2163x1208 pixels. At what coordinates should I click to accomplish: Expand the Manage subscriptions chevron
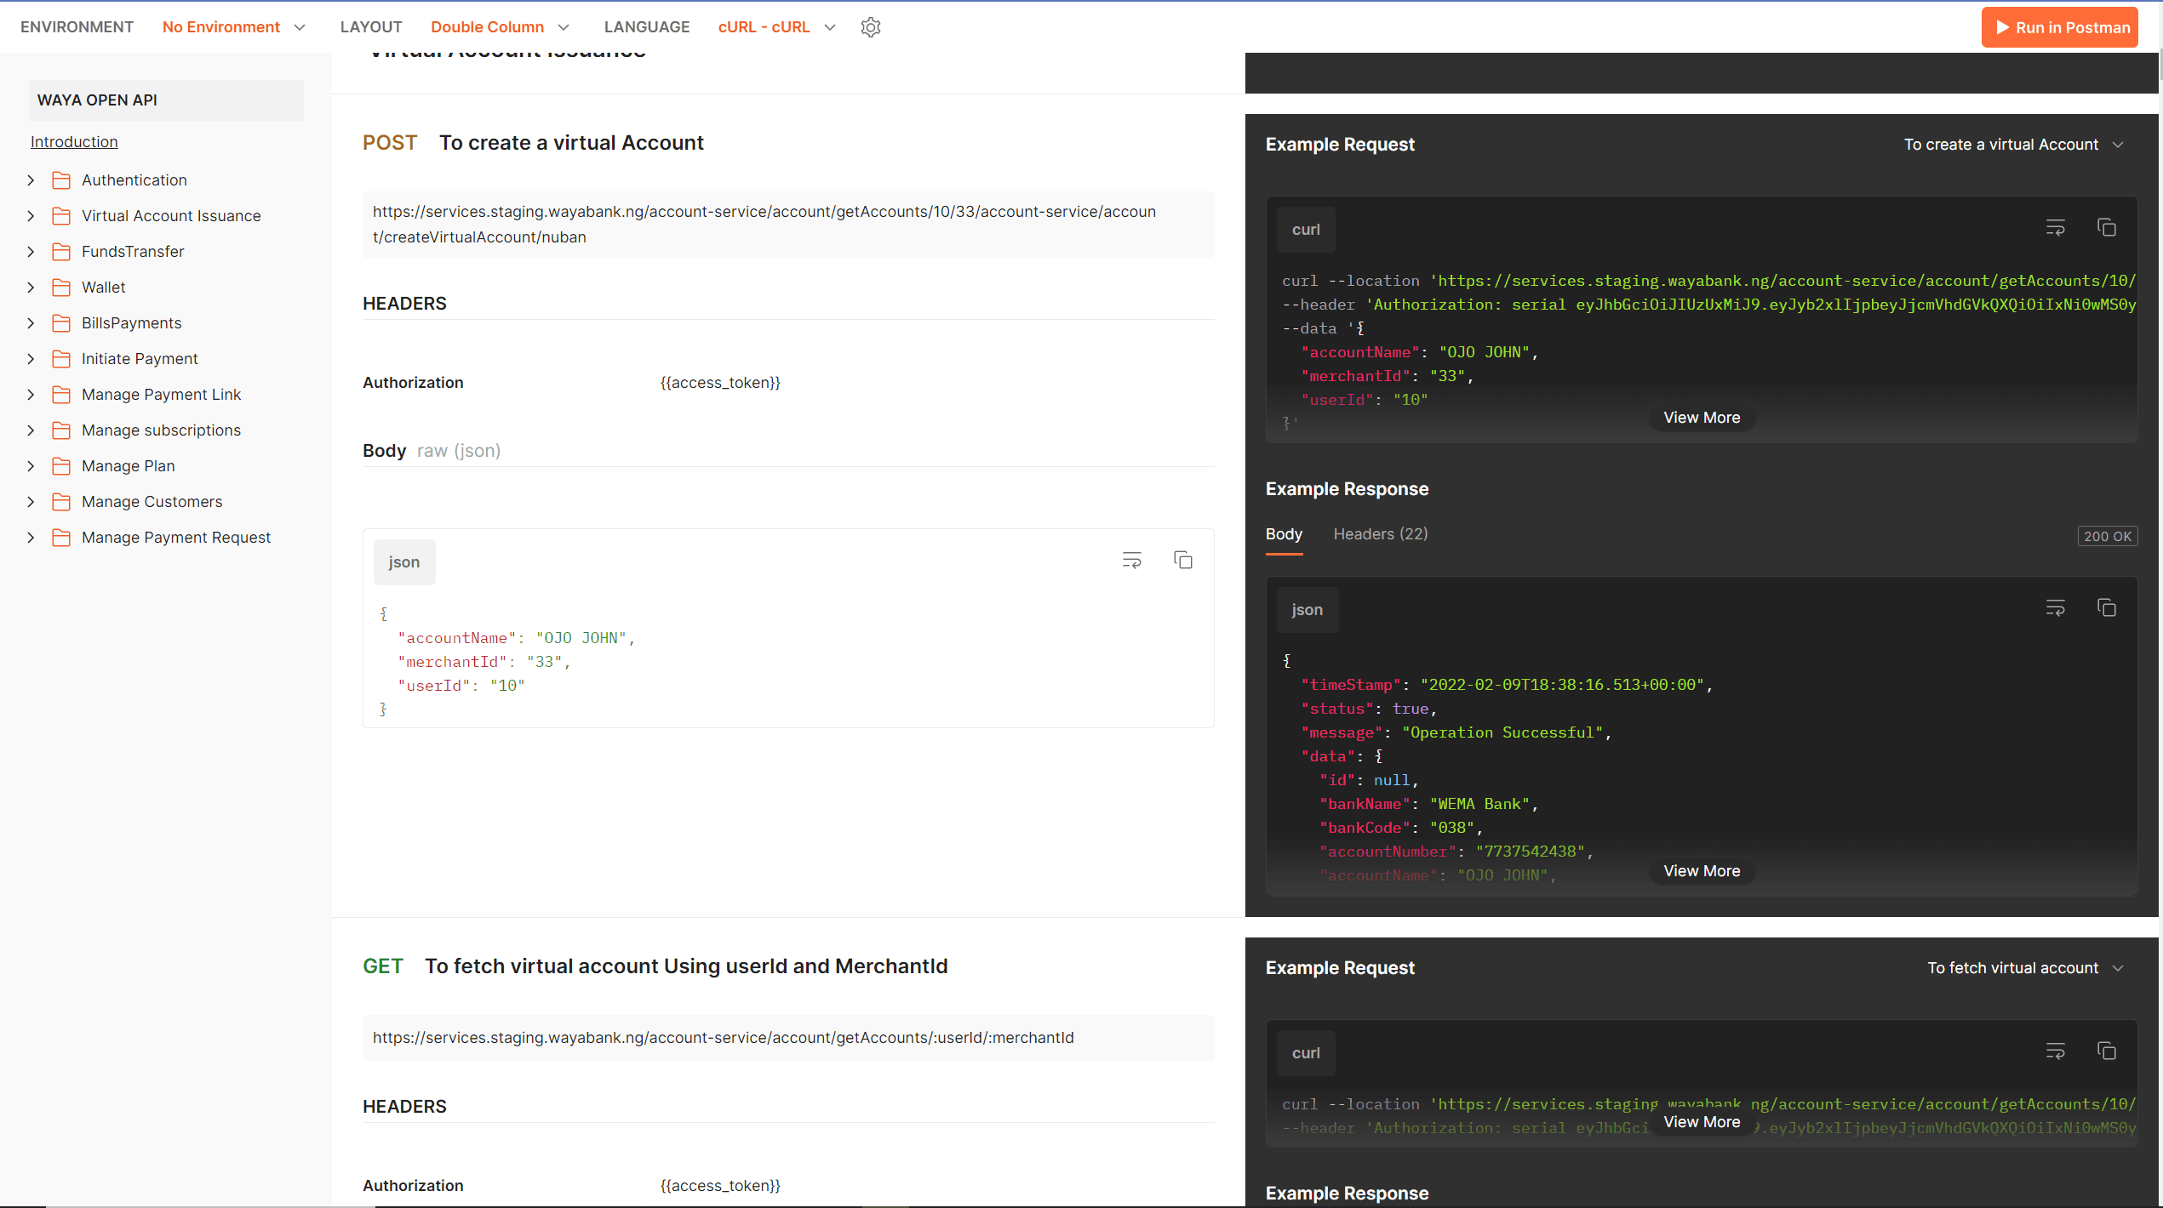31,430
